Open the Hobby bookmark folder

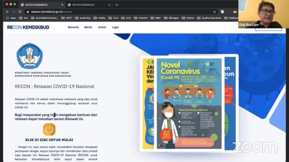(99, 18)
